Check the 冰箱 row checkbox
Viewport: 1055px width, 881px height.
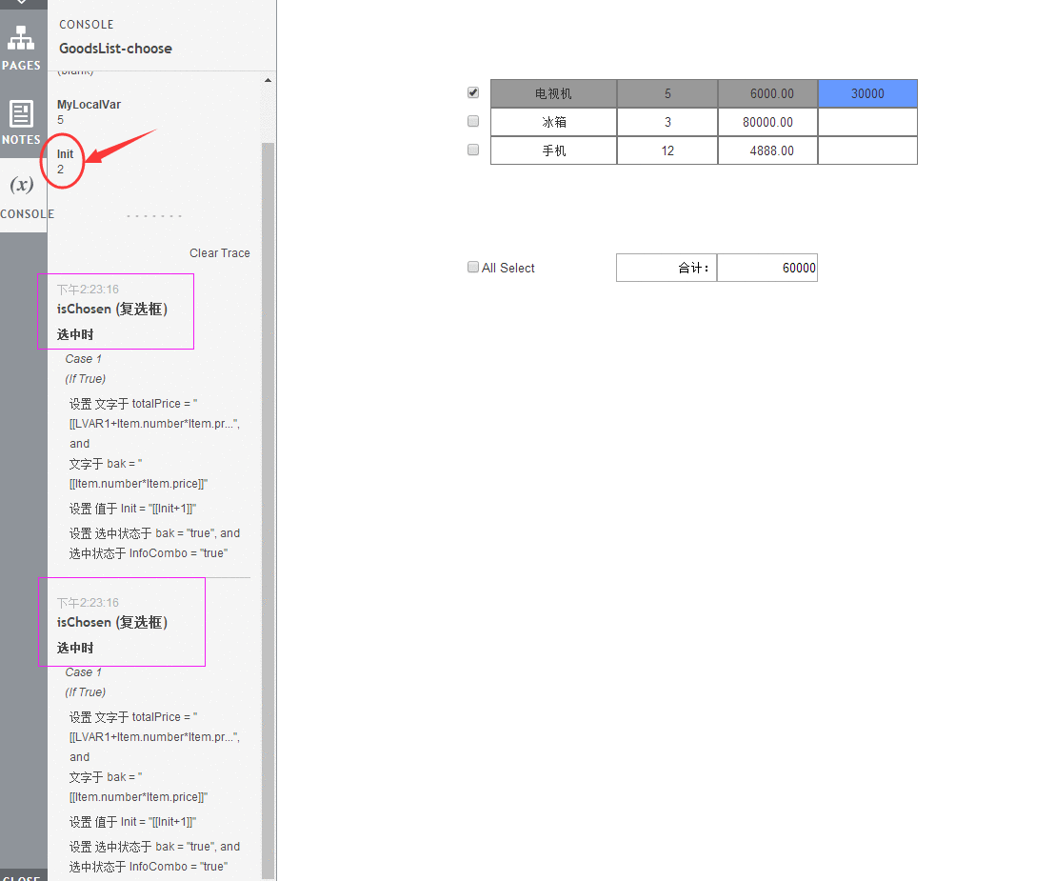pyautogui.click(x=473, y=121)
